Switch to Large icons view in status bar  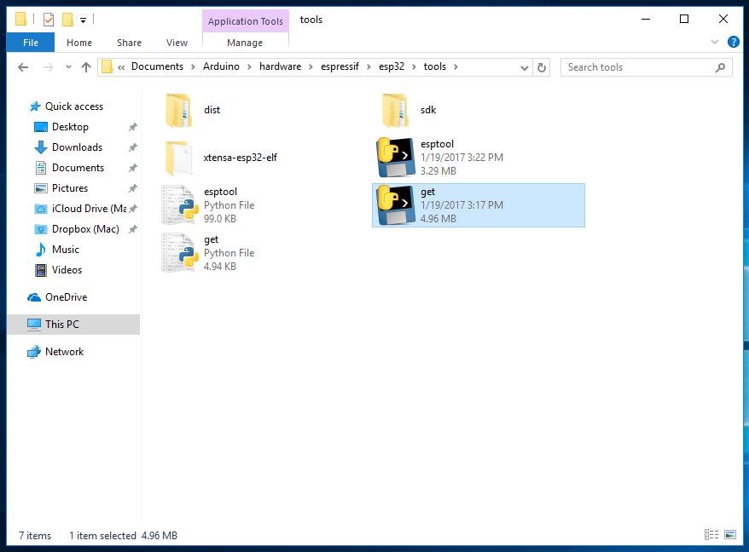point(730,534)
